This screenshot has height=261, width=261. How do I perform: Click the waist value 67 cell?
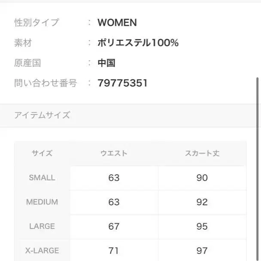point(114,226)
